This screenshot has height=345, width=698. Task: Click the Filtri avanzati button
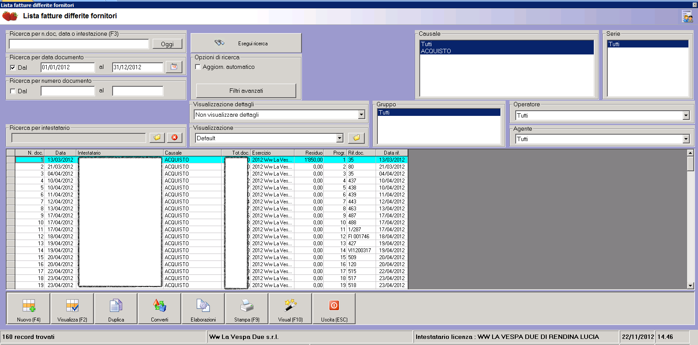point(246,91)
